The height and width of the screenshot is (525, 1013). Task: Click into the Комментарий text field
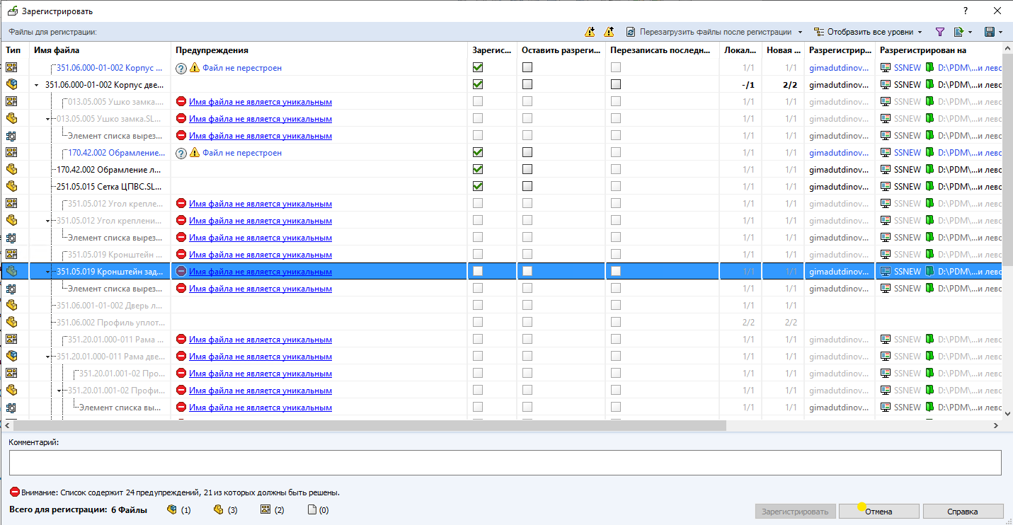coord(505,463)
